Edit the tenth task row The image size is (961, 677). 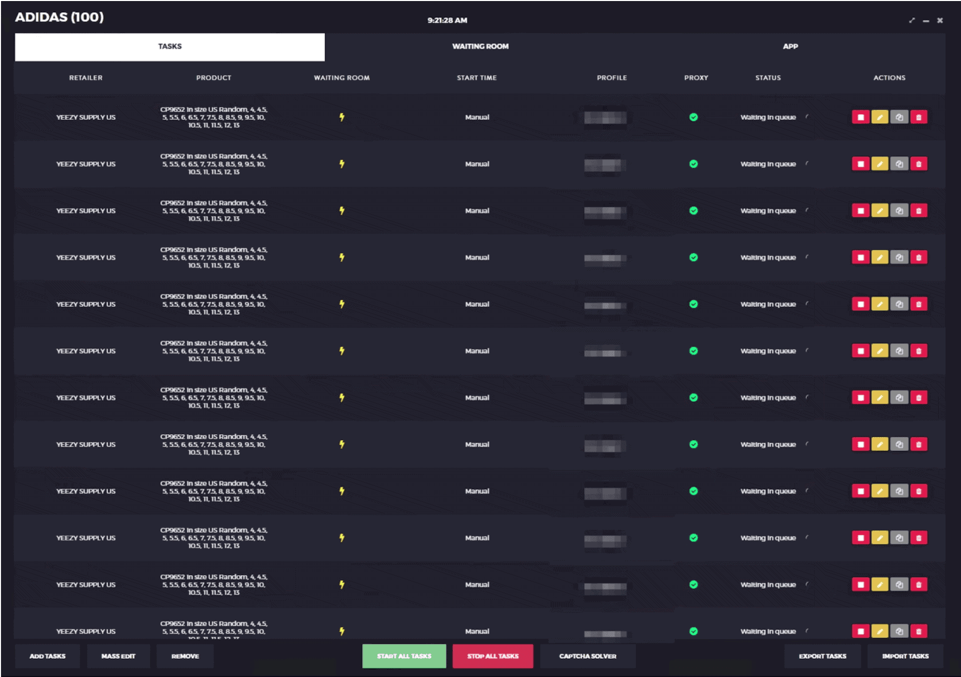(x=879, y=538)
